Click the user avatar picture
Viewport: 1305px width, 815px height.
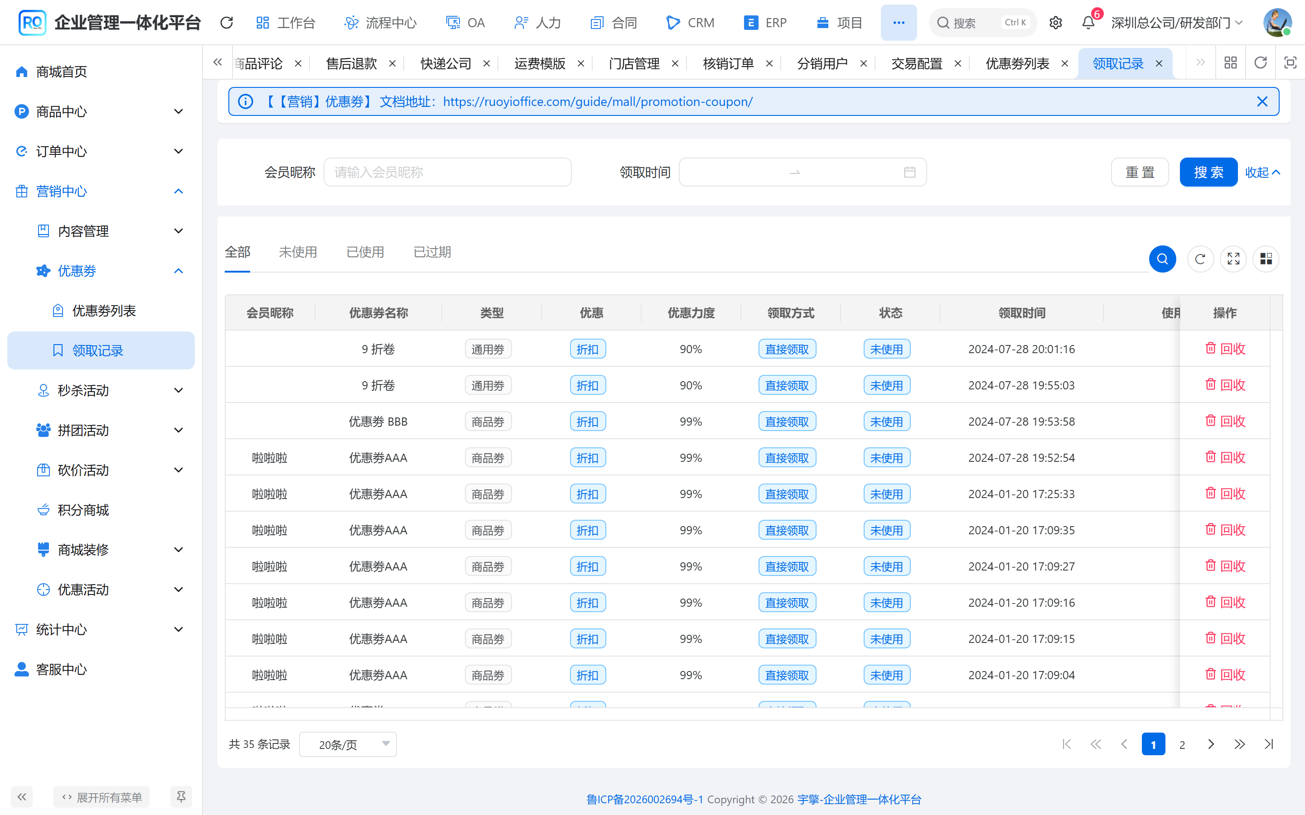click(1277, 23)
